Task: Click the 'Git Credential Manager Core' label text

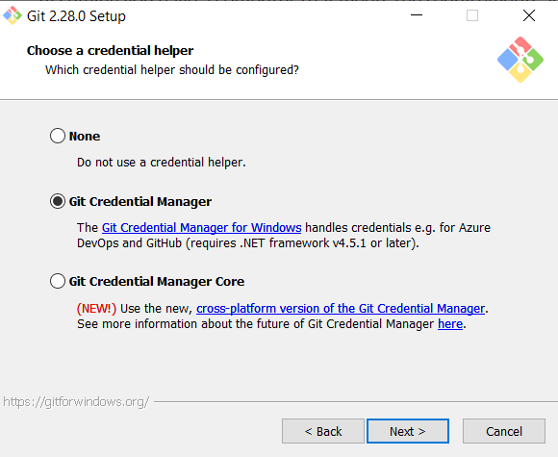Action: (157, 282)
